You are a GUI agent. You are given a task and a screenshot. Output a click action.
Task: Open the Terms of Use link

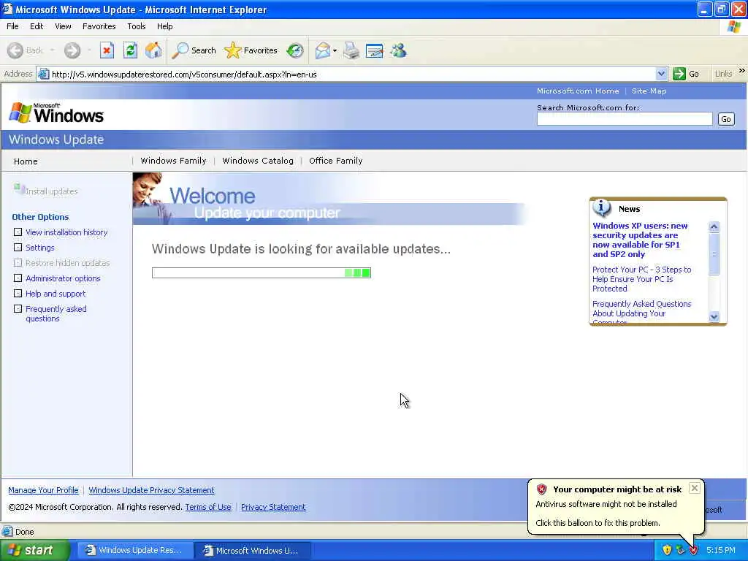point(208,507)
